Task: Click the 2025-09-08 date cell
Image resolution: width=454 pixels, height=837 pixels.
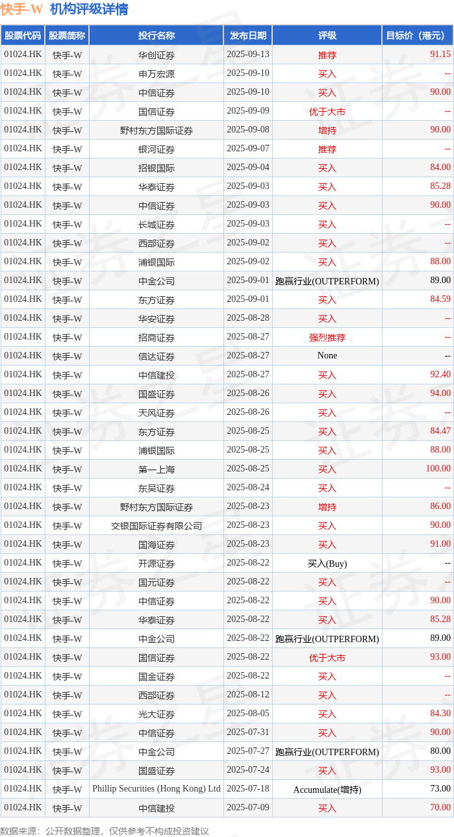Action: pos(247,130)
